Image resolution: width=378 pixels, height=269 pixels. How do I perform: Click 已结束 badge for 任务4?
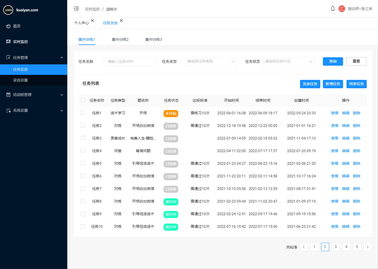[x=171, y=151]
